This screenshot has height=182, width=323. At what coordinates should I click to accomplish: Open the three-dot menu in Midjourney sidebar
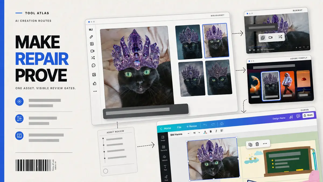click(95, 91)
